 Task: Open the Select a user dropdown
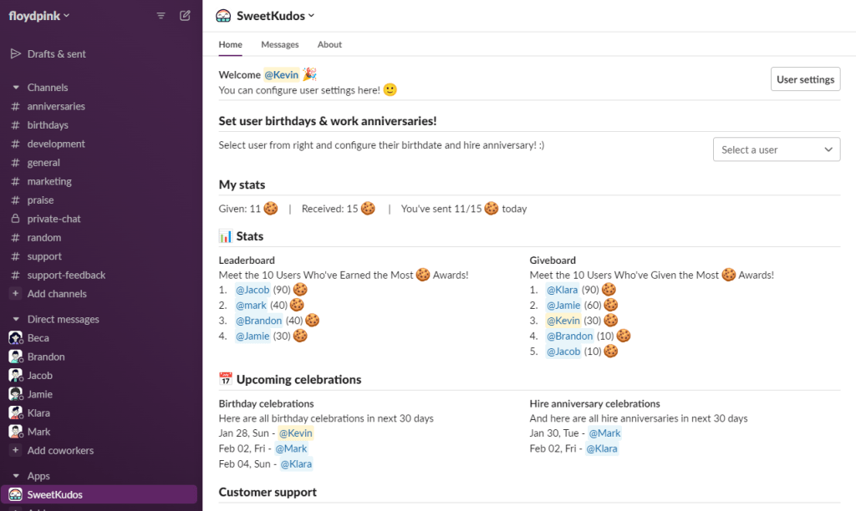point(777,149)
